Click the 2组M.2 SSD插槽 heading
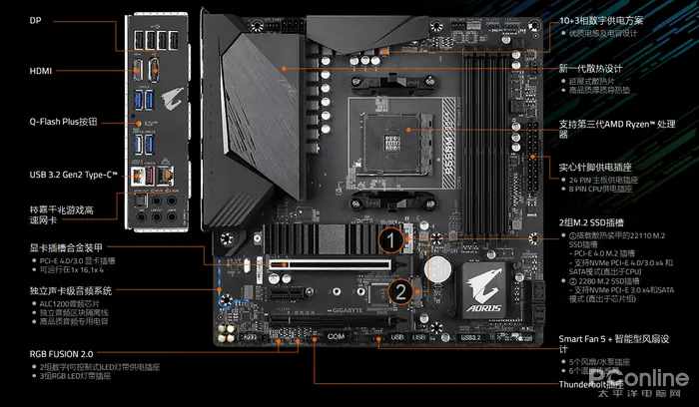Screen dimensions: 699x407 [x=591, y=222]
